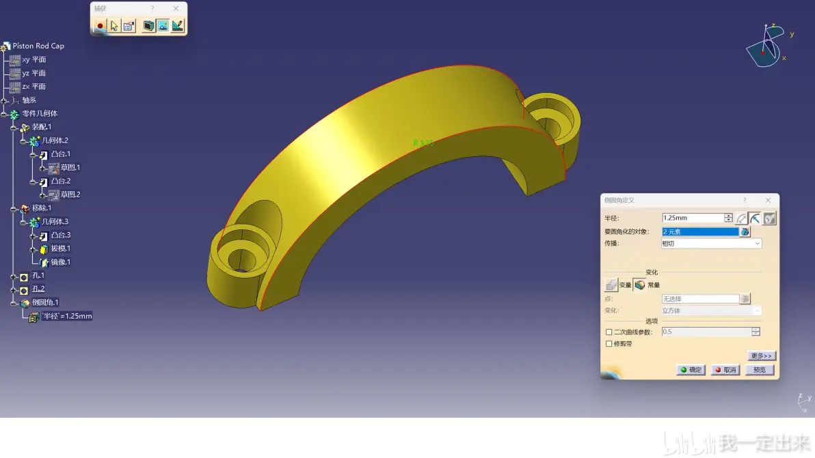Click the constant radius 常量 icon
The image size is (815, 458).
[640, 285]
